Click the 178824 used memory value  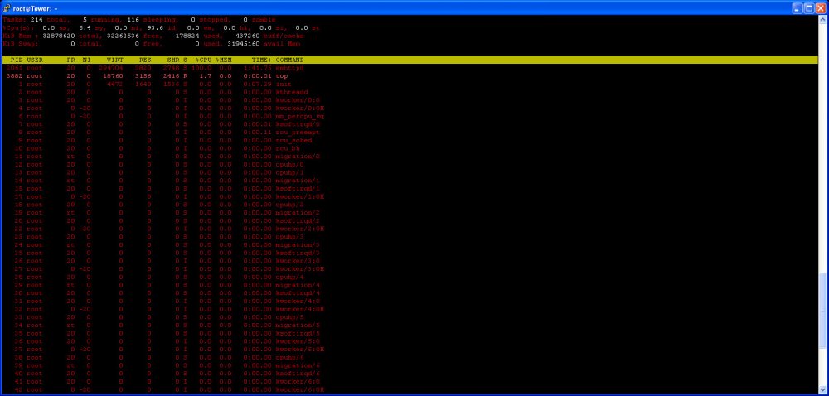[187, 36]
